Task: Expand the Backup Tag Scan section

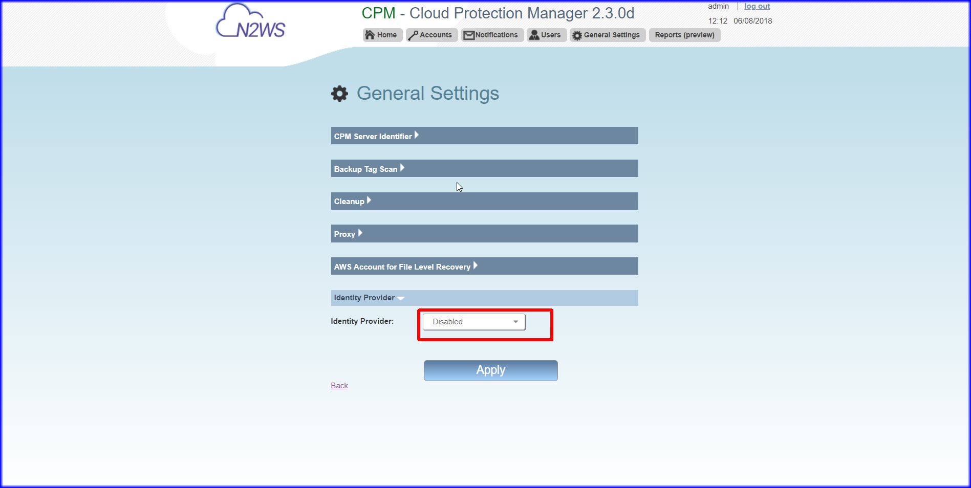Action: (x=484, y=168)
